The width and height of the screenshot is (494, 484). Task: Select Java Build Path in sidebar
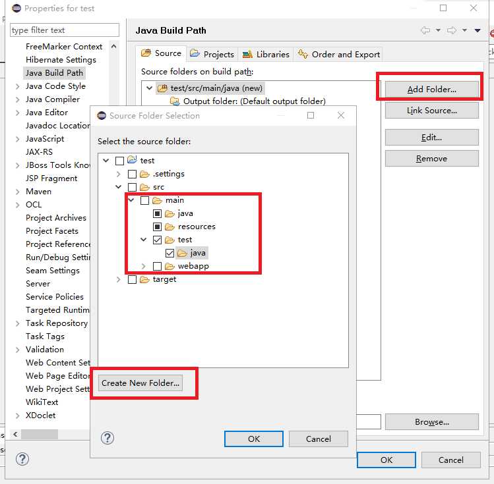coord(54,73)
